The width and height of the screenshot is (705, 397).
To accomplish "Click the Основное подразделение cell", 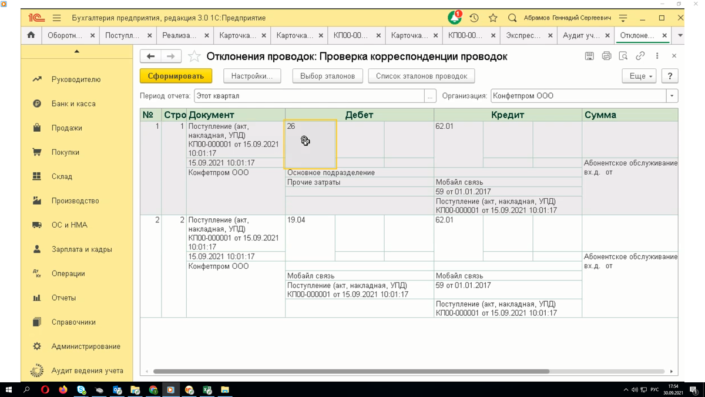I will click(x=360, y=173).
